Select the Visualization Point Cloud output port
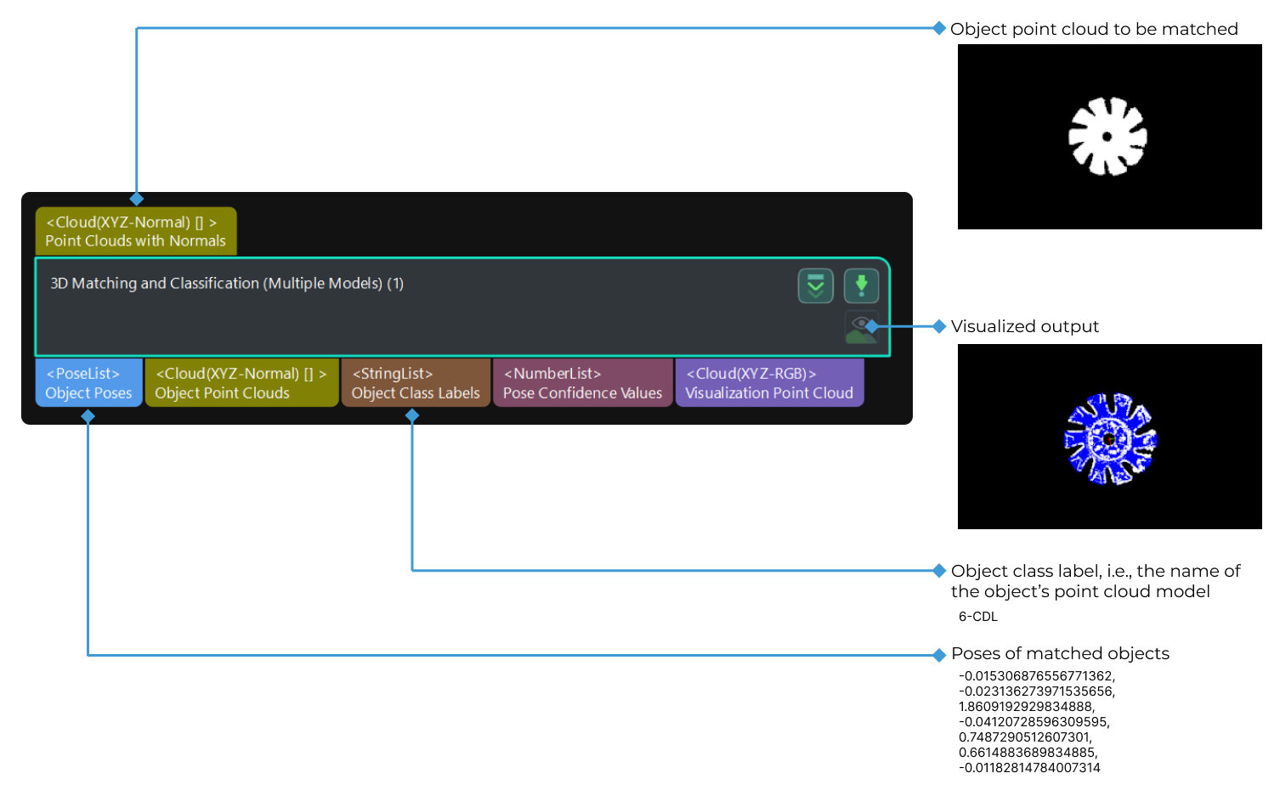This screenshot has width=1280, height=790. (x=768, y=383)
